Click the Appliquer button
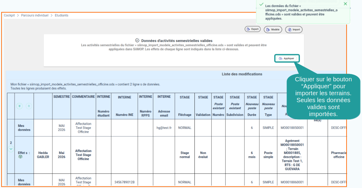 coord(287,59)
